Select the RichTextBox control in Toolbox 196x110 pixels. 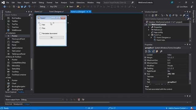[16, 18]
